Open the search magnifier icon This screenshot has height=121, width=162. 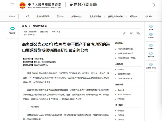tap(153, 5)
